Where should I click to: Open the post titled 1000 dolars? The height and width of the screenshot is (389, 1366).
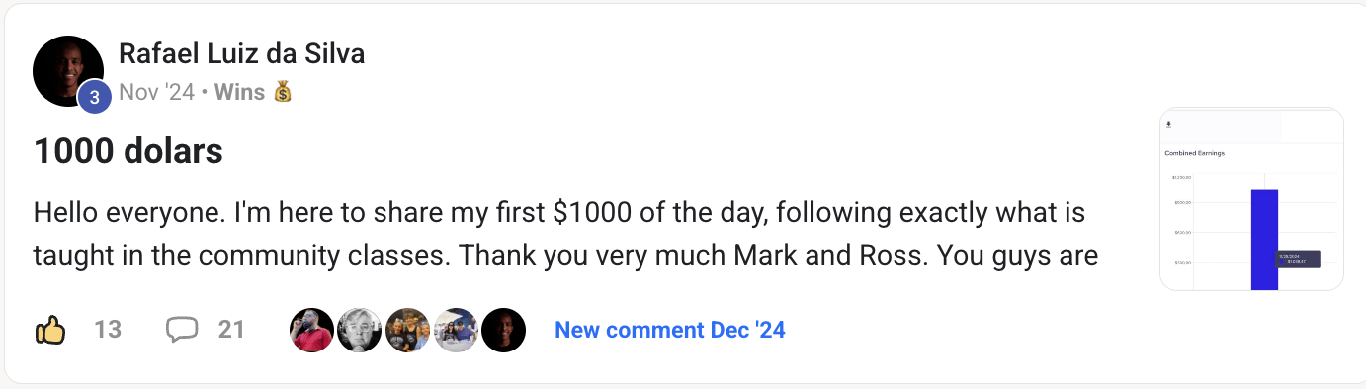pos(128,152)
